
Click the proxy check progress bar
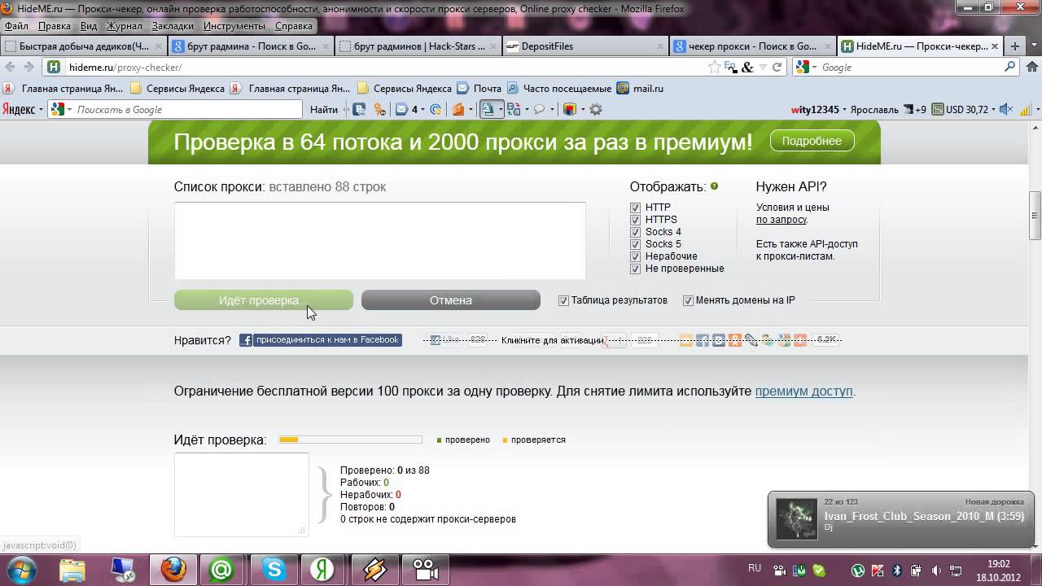350,439
